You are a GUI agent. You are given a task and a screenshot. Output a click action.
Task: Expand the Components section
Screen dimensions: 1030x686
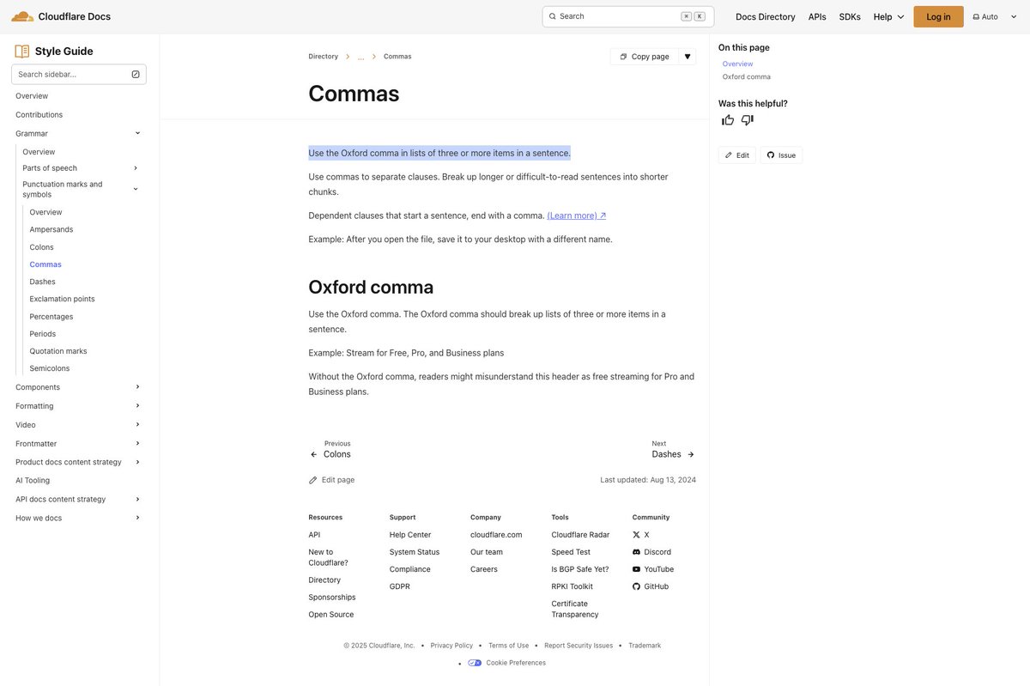coord(137,387)
